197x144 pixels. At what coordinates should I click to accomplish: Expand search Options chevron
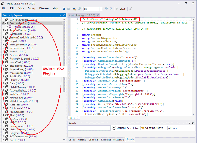pyautogui.click(x=114, y=128)
